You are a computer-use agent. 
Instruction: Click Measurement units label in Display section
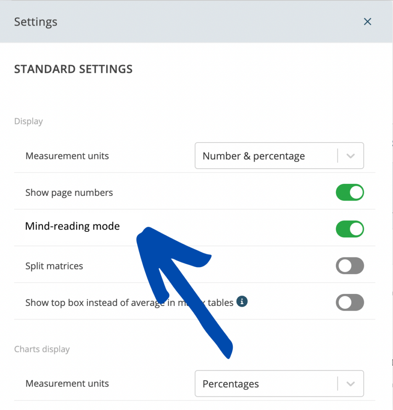pos(67,156)
